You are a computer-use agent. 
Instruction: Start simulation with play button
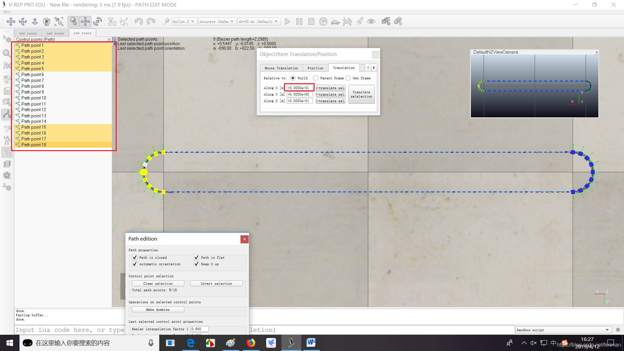[x=287, y=21]
